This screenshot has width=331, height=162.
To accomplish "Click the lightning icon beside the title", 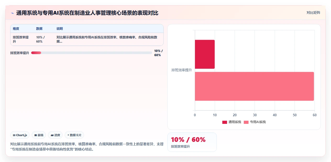I will pyautogui.click(x=12, y=13).
